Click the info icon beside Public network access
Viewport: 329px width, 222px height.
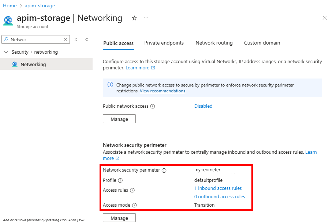pyautogui.click(x=153, y=106)
